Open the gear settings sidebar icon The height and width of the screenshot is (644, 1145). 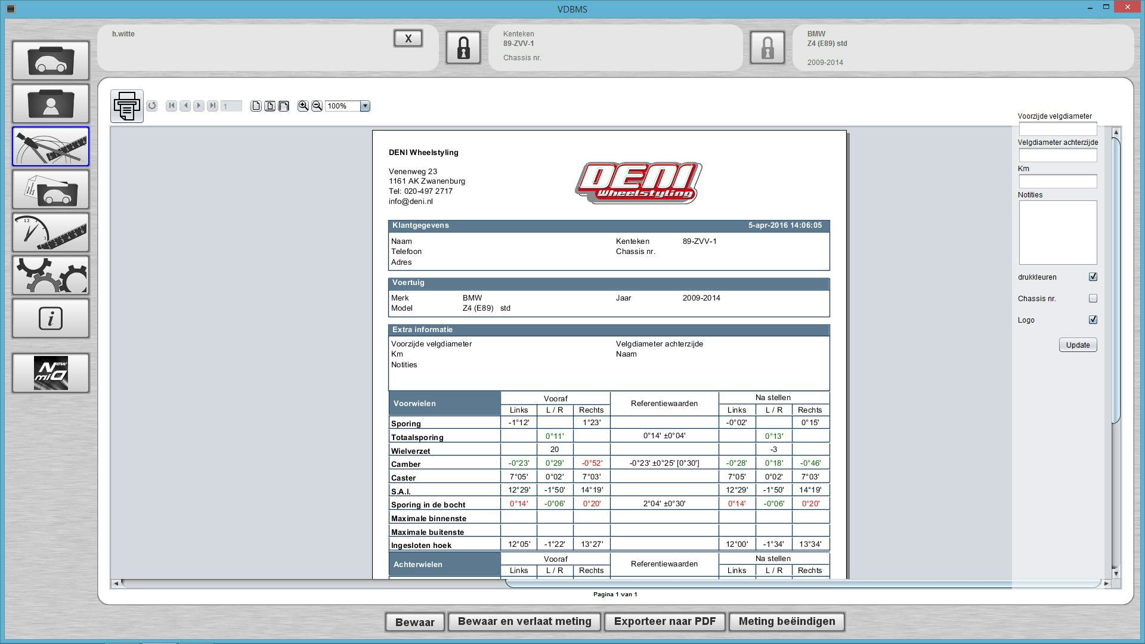51,275
